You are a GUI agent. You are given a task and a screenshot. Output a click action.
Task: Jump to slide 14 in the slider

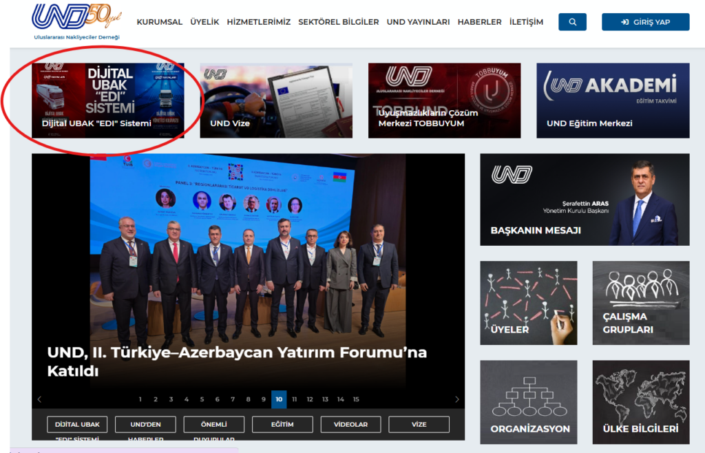tap(341, 399)
